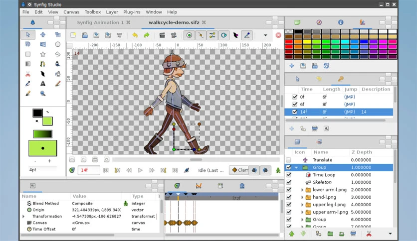
Task: Add new color to the palette
Action: pos(292,66)
